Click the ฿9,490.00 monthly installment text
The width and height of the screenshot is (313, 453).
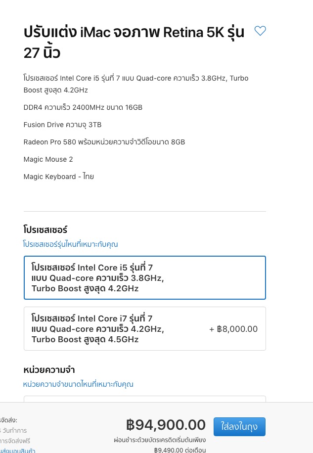179,450
